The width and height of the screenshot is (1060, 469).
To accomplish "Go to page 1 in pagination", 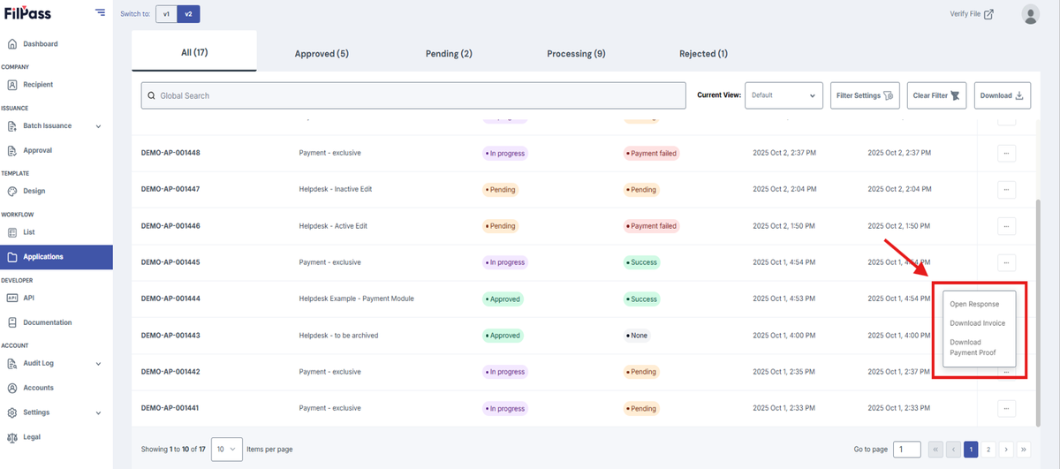I will click(971, 450).
